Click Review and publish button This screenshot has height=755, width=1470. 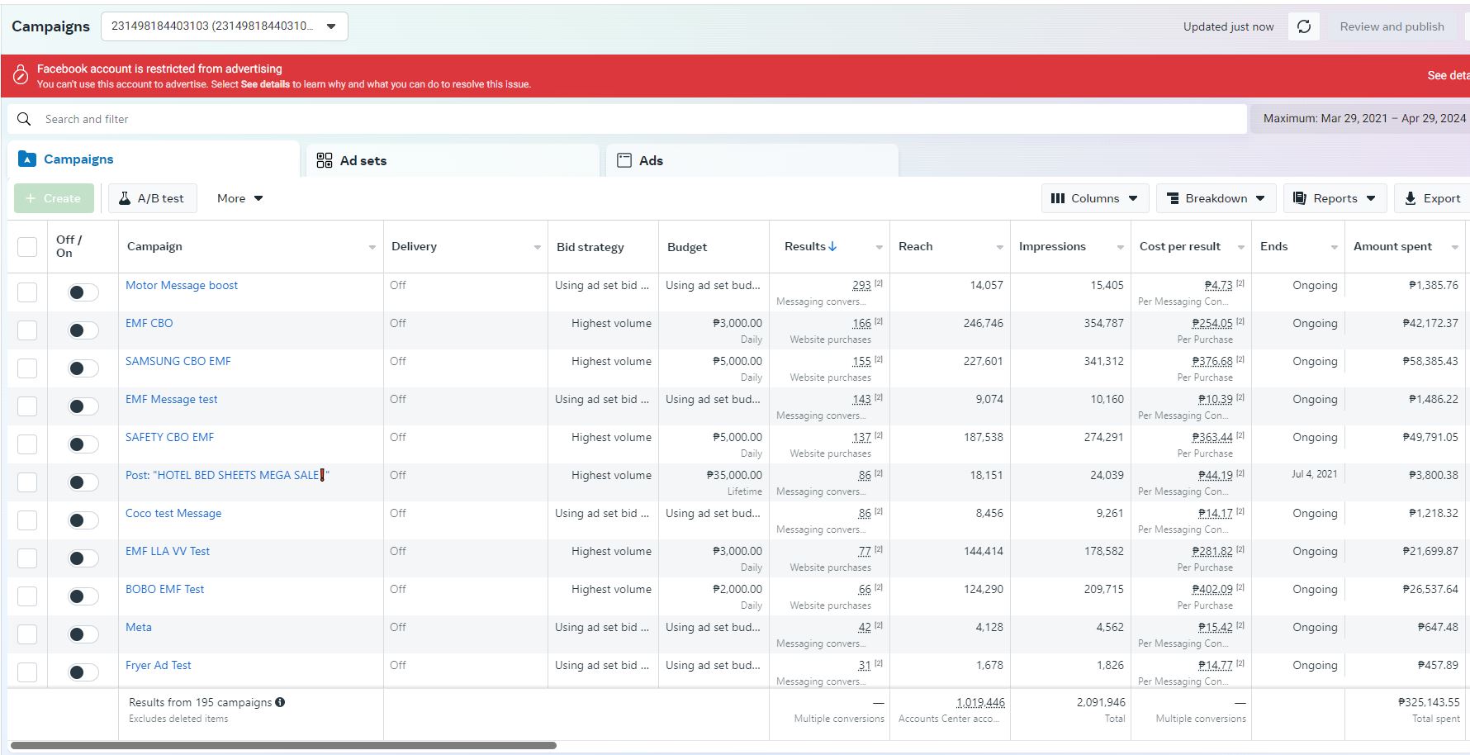(x=1392, y=26)
